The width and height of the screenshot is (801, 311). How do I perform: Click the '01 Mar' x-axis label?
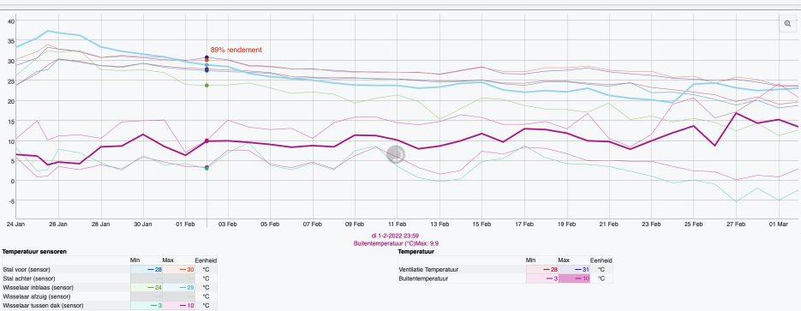click(779, 224)
